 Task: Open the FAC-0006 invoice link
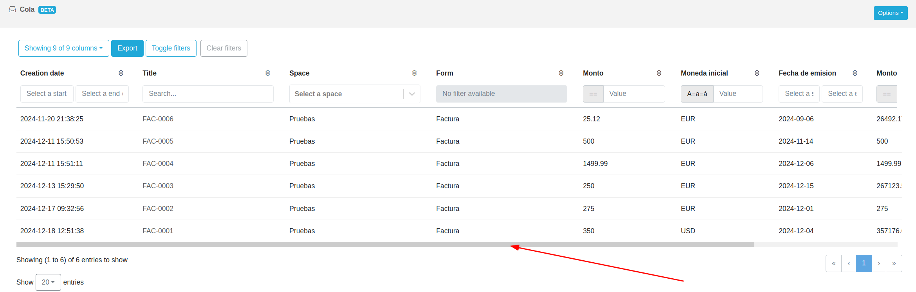[x=158, y=119]
